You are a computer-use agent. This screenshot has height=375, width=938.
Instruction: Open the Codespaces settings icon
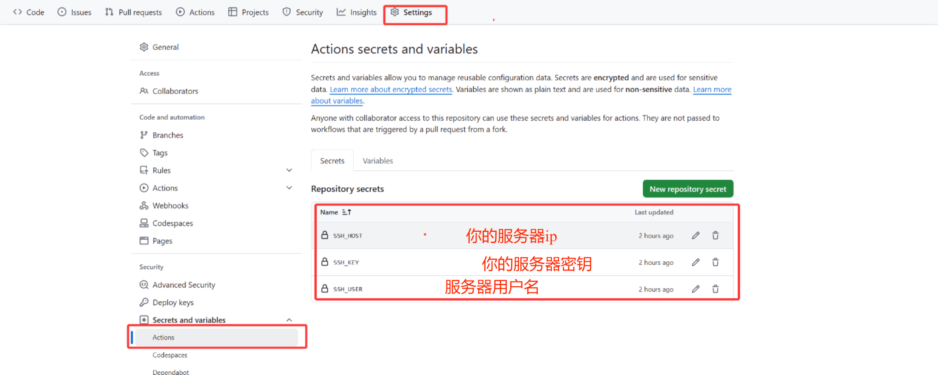[144, 223]
